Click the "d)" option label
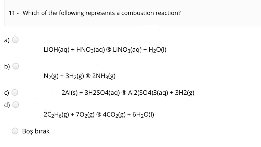Image resolution: width=261 pixels, height=147 pixels. pos(6,105)
